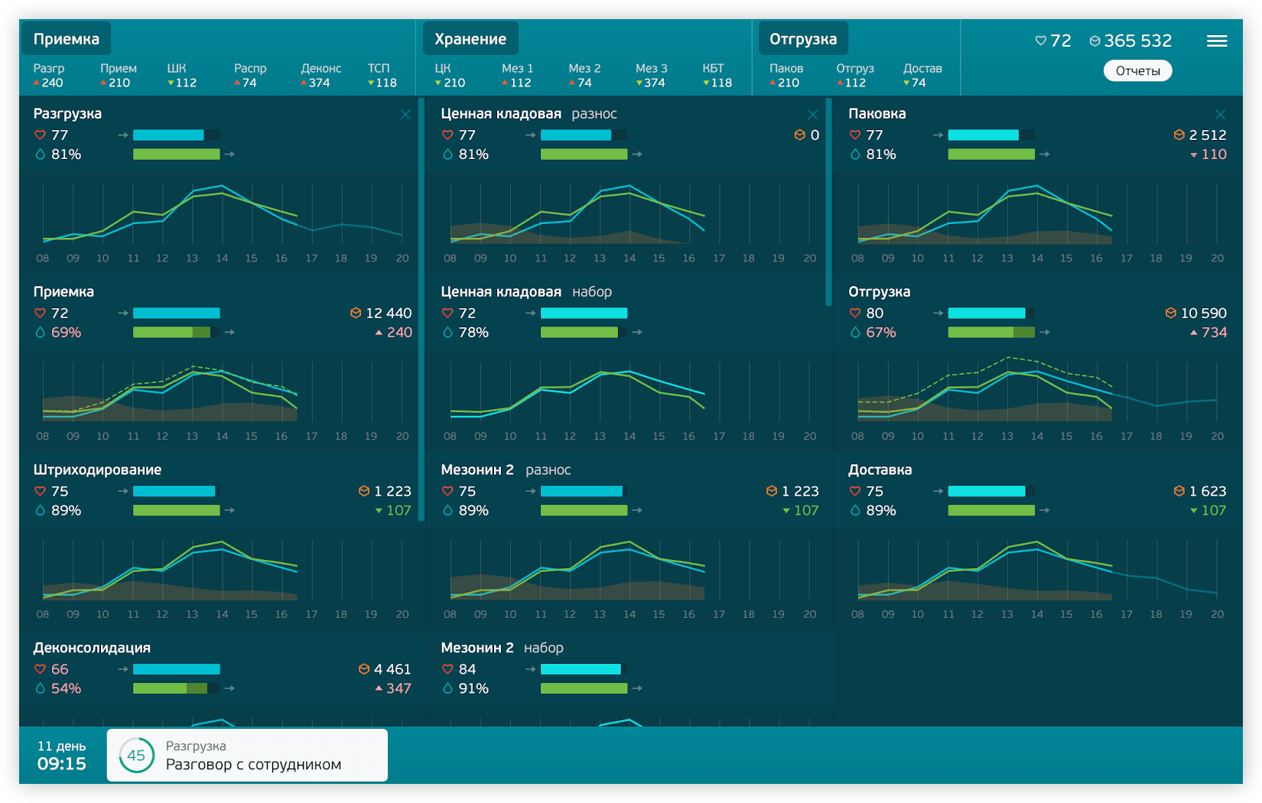Click the Отчеты button
1262x803 pixels.
click(1137, 70)
